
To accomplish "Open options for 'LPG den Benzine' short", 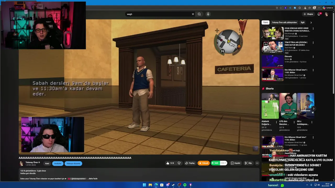I will click(294, 122).
